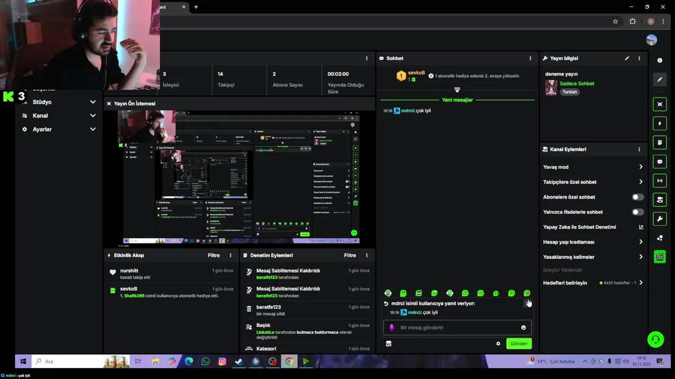The image size is (675, 379).
Task: Open Steam from the taskbar
Action: pyautogui.click(x=239, y=361)
